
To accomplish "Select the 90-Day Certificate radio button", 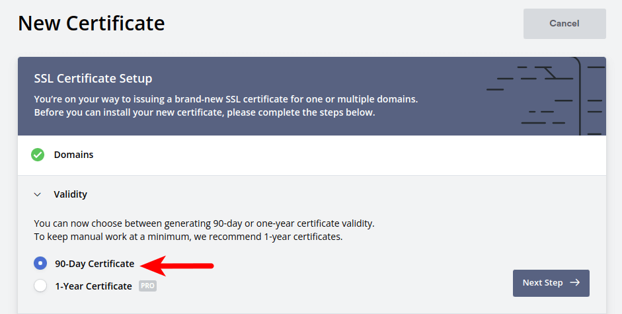I will click(x=40, y=264).
